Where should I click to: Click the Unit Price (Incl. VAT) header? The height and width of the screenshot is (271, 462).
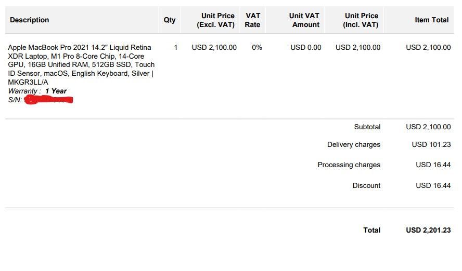point(361,20)
